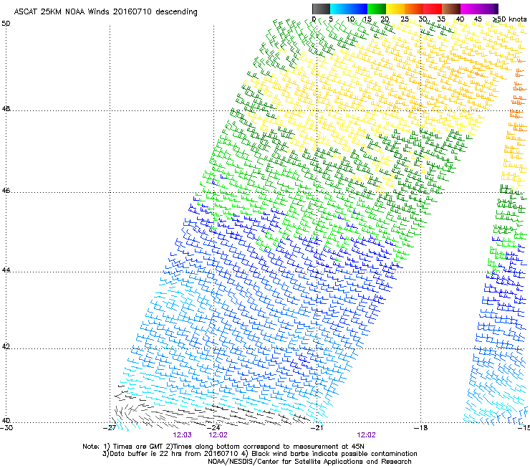530x466 pixels.
Task: Select the green 15-20 knots color segment
Action: tap(377, 9)
